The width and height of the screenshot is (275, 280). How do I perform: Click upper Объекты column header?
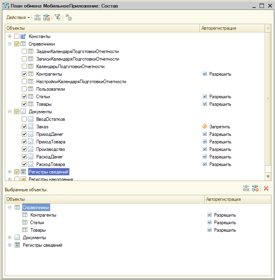click(x=102, y=28)
